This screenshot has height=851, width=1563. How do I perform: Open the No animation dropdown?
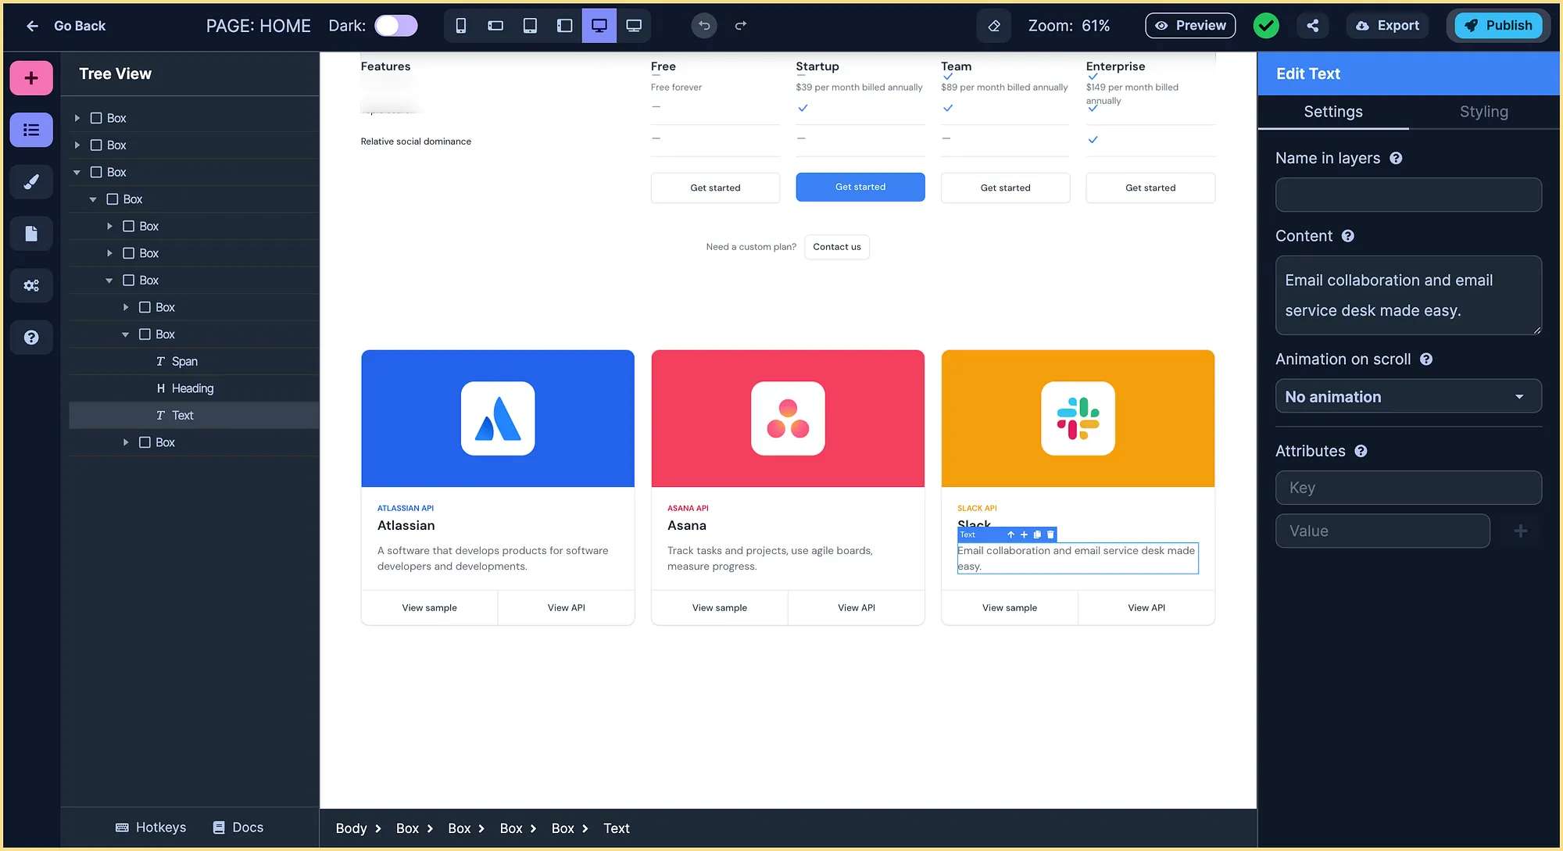coord(1408,397)
